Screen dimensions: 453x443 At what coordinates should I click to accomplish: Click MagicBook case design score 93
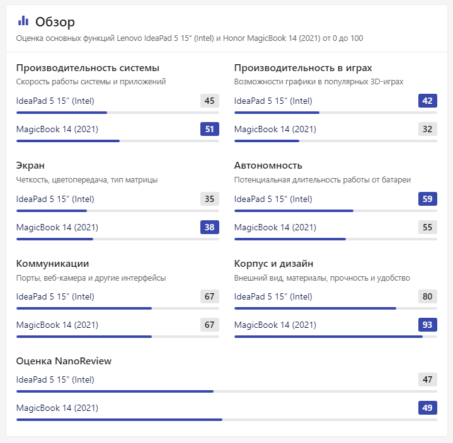coord(428,325)
